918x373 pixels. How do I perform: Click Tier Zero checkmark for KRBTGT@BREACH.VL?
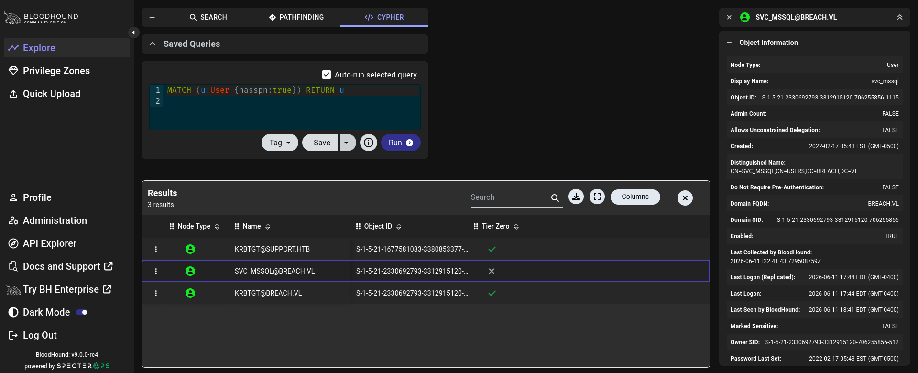coord(492,293)
